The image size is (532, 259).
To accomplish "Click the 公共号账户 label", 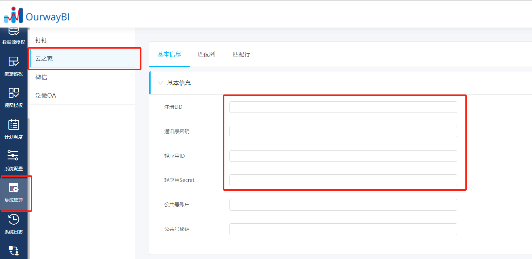I will point(177,205).
